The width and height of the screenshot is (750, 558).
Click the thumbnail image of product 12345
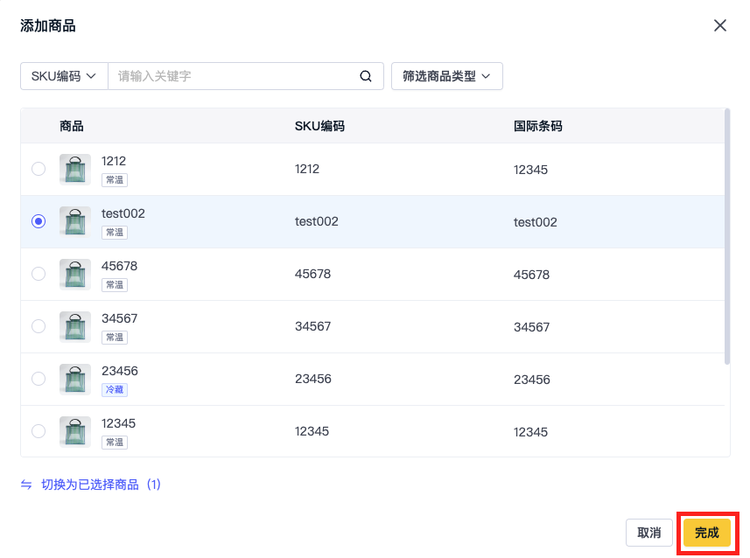(x=75, y=432)
